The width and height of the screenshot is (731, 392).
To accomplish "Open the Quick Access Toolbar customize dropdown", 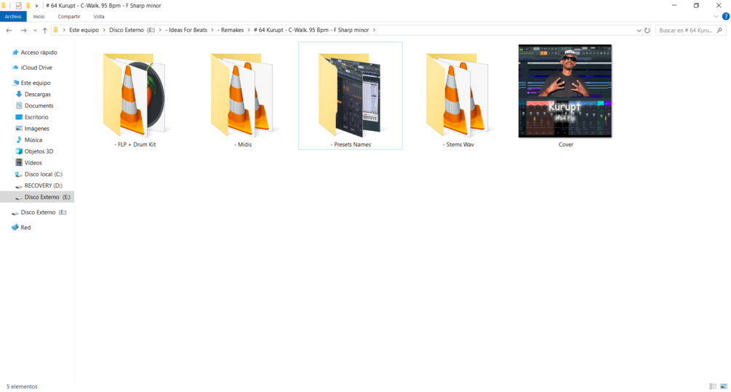I will [37, 6].
